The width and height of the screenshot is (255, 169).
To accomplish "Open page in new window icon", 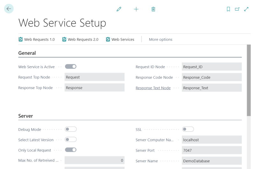I will point(237,9).
